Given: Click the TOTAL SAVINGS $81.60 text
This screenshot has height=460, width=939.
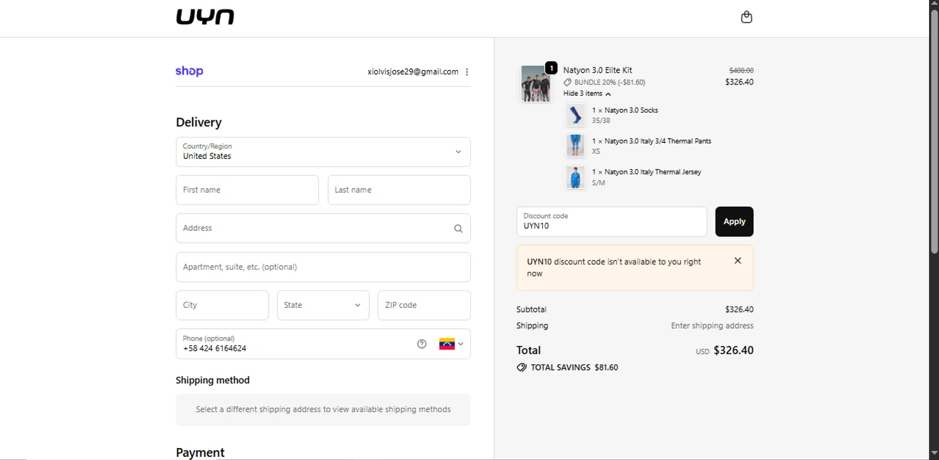Looking at the screenshot, I should pyautogui.click(x=574, y=368).
